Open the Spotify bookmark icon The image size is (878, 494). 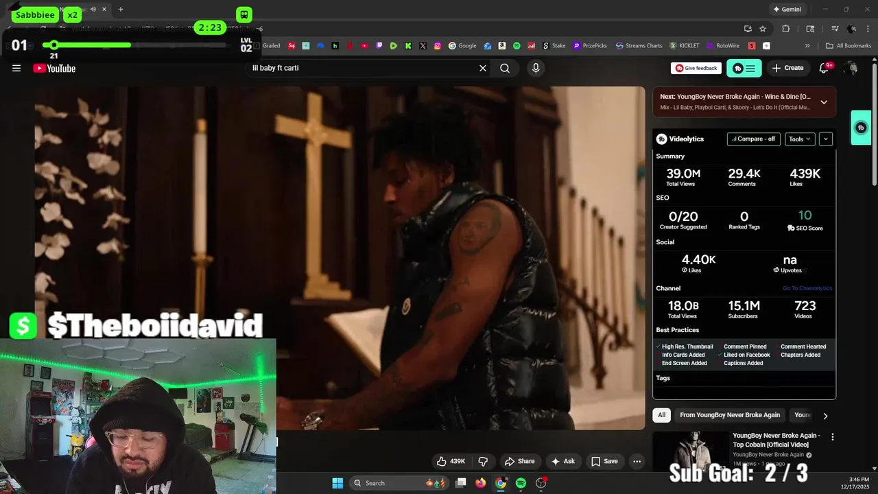pos(517,46)
